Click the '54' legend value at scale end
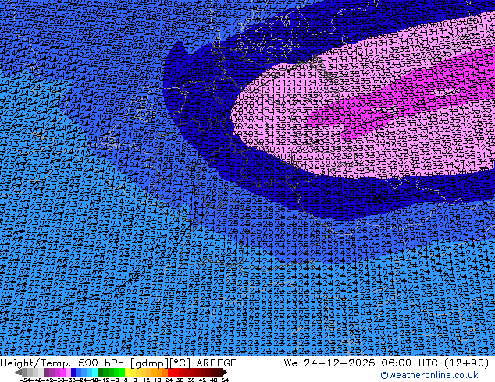 coord(225,380)
